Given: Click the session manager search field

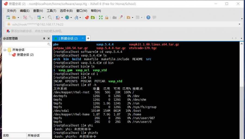Looking at the screenshot, I should 25,44.
